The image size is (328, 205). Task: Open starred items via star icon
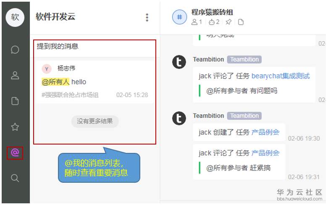[x=15, y=127]
